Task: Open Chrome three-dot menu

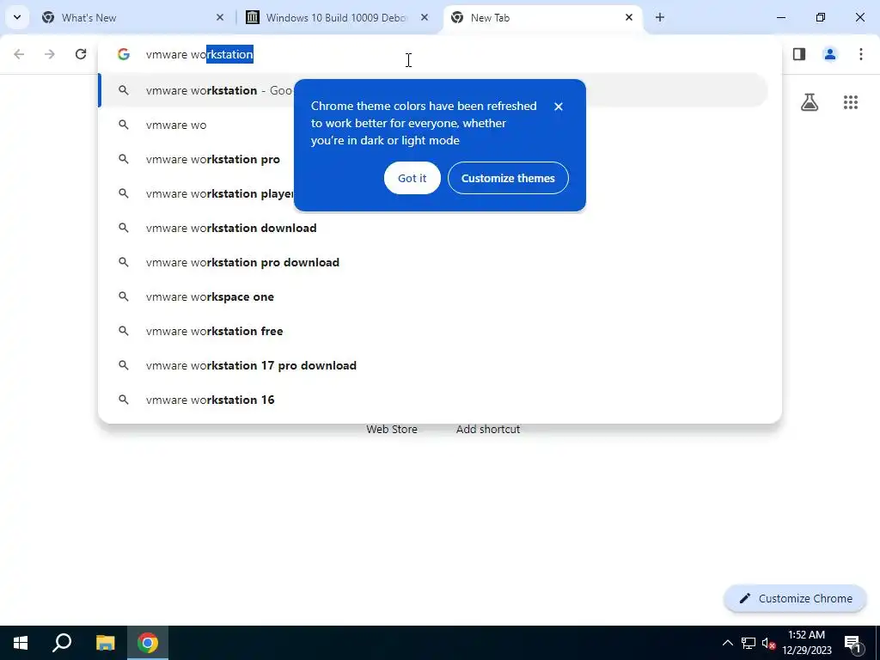Action: click(x=860, y=54)
